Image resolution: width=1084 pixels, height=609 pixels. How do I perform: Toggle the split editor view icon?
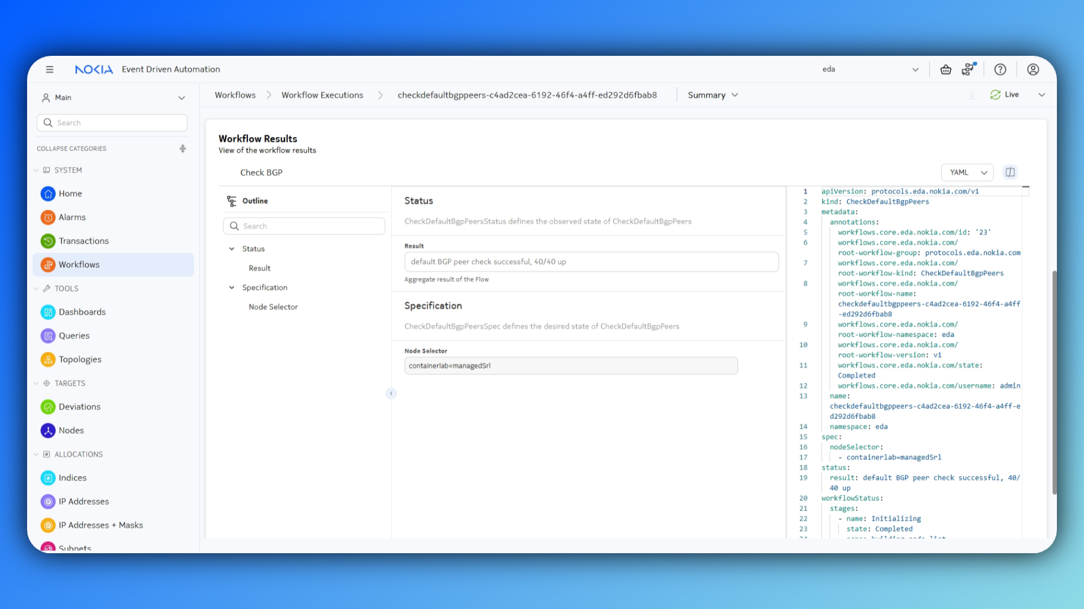click(x=1010, y=172)
